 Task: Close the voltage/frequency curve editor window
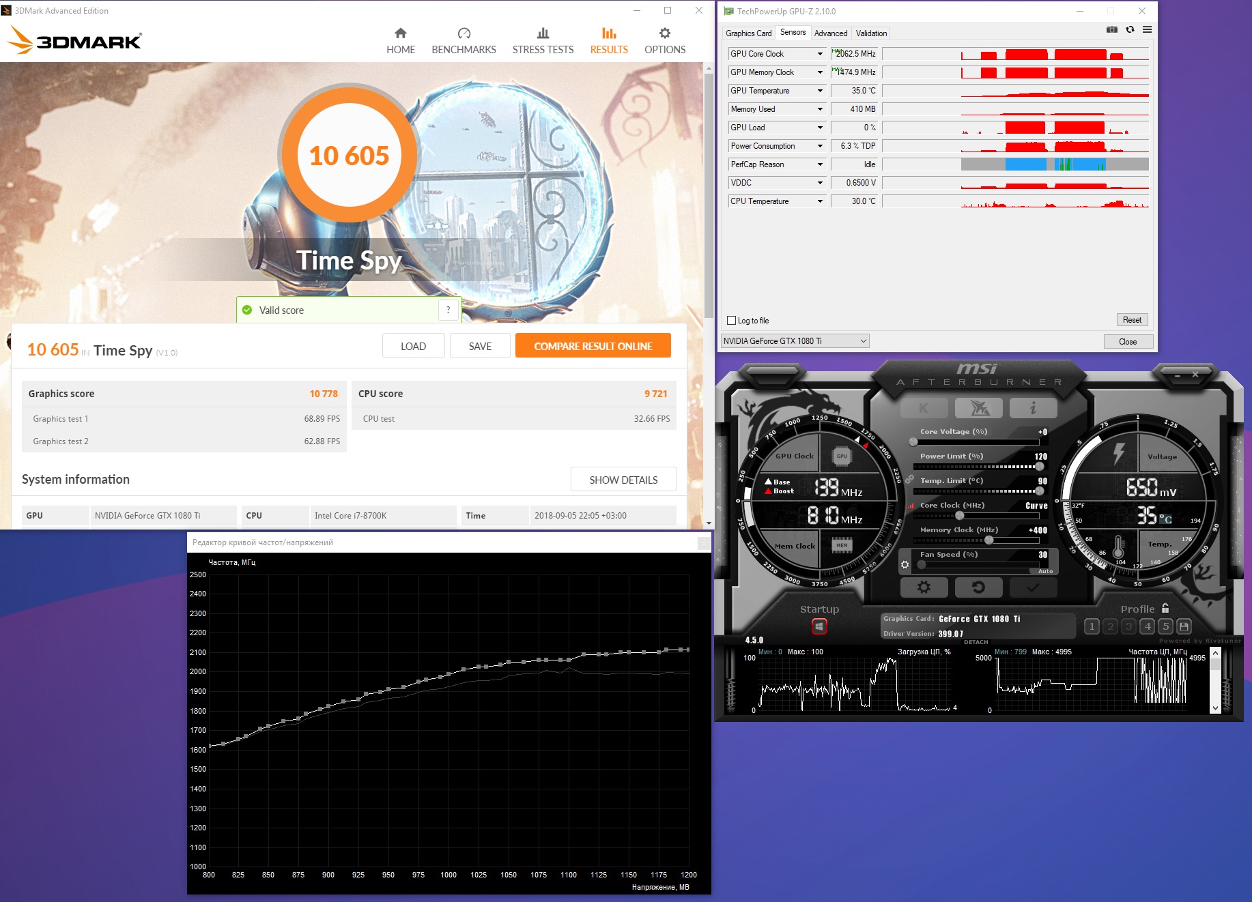click(704, 542)
